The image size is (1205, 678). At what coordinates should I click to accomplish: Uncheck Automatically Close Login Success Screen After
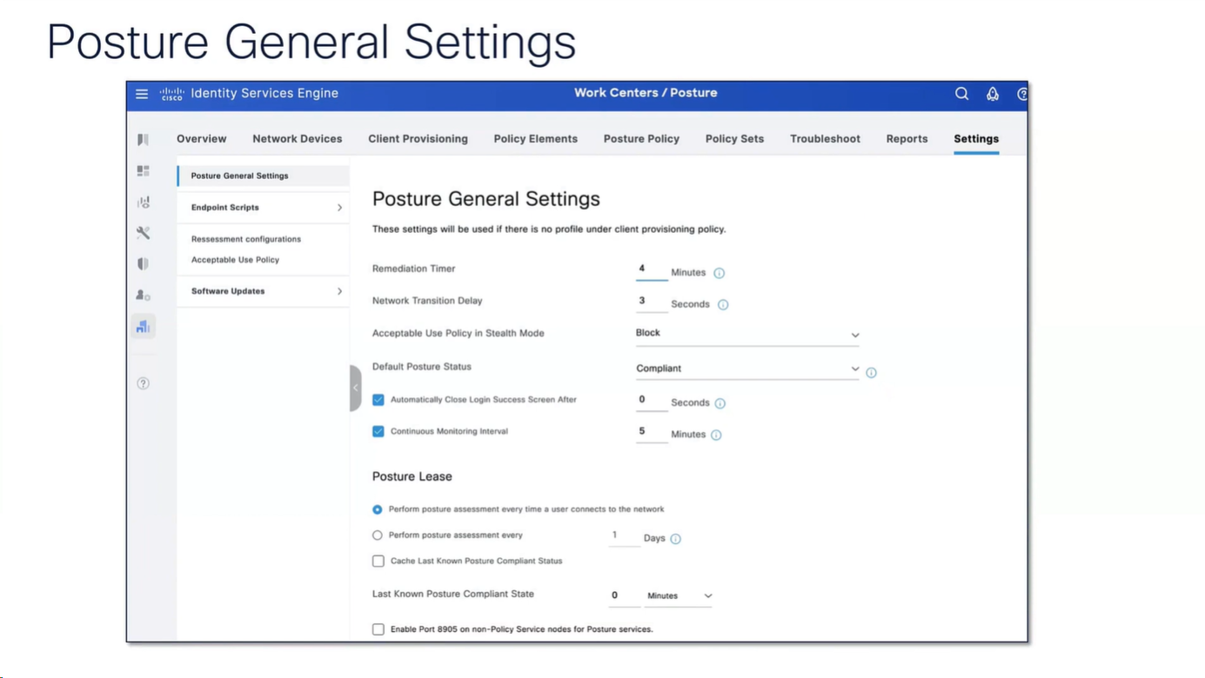(x=378, y=400)
